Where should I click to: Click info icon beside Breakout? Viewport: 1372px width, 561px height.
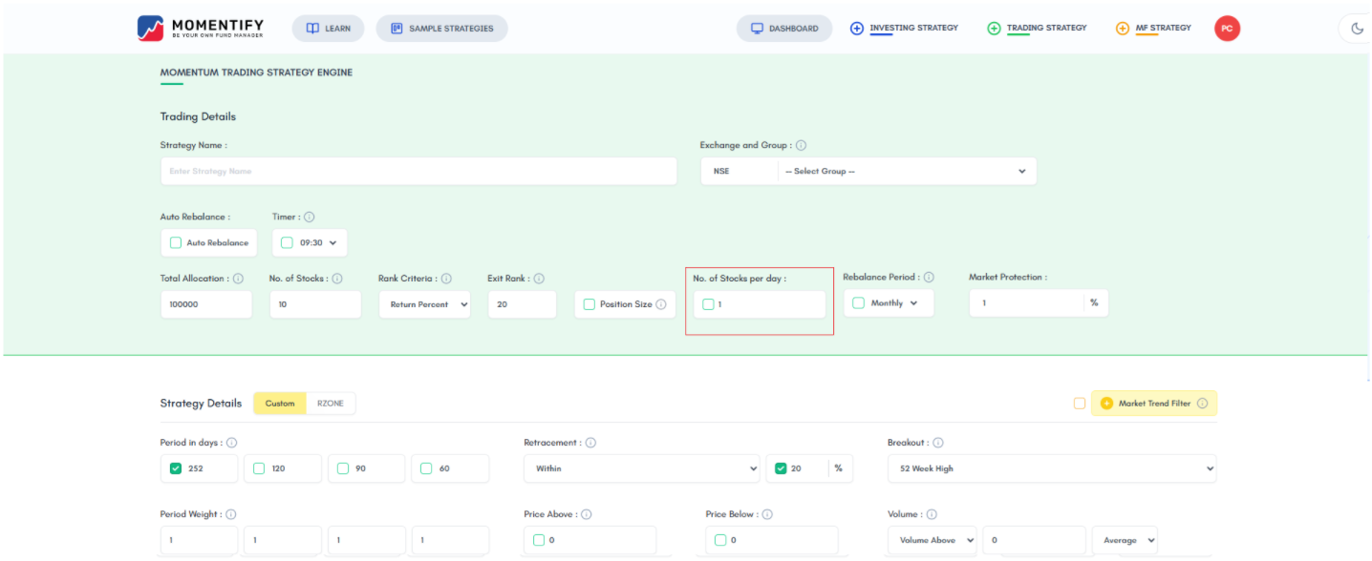(x=938, y=443)
